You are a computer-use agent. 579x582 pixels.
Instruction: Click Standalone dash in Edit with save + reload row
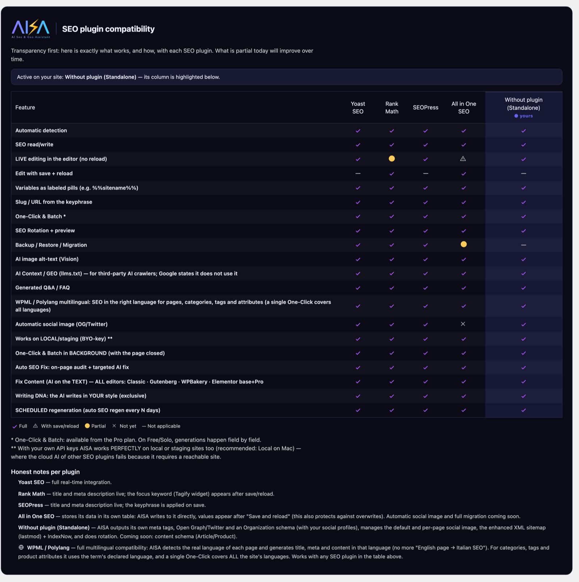pos(523,173)
